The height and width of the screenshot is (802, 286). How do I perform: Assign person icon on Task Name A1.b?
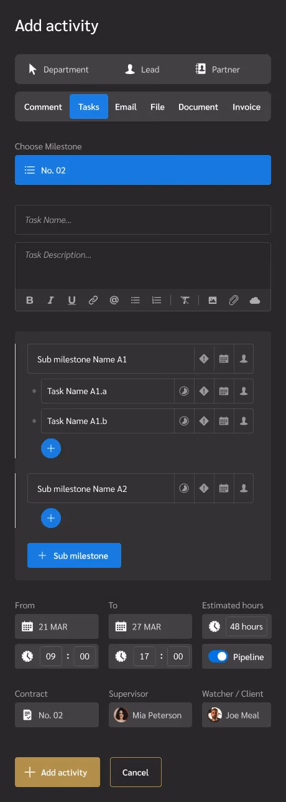tap(244, 421)
